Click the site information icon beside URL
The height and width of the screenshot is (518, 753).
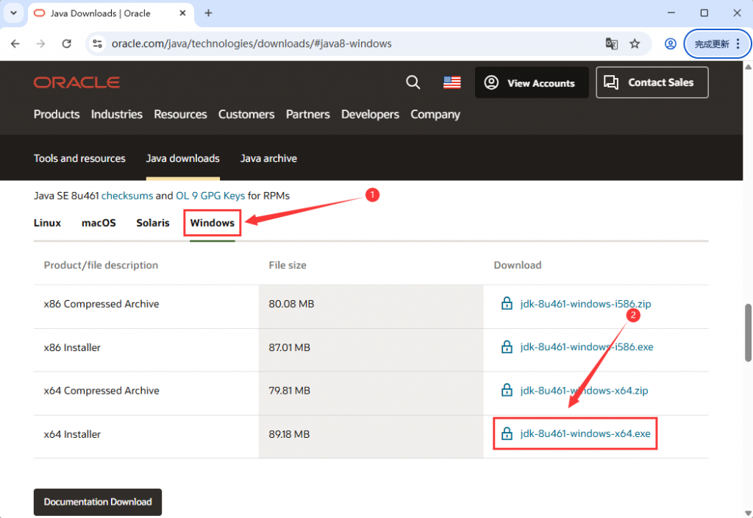point(96,43)
